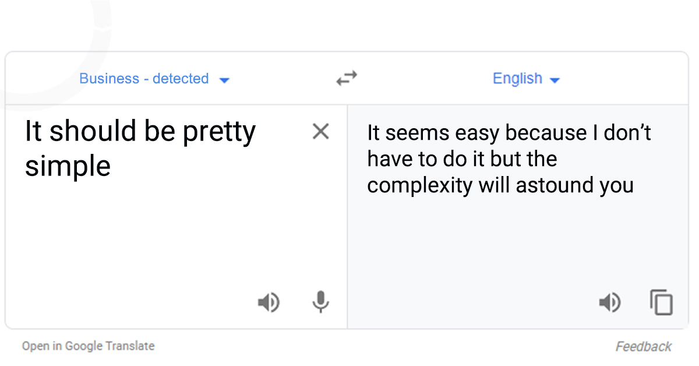Open the English target language dropdown
The image size is (699, 366).
click(527, 78)
